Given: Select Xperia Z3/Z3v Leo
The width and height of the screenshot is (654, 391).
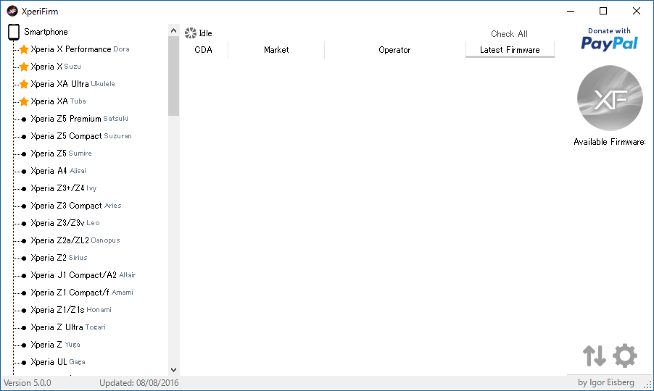Looking at the screenshot, I should (x=65, y=223).
